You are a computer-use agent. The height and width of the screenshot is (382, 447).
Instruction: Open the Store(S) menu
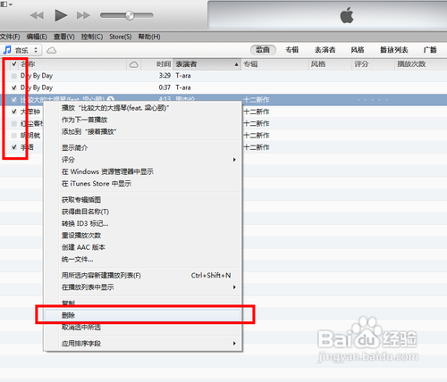pyautogui.click(x=120, y=37)
